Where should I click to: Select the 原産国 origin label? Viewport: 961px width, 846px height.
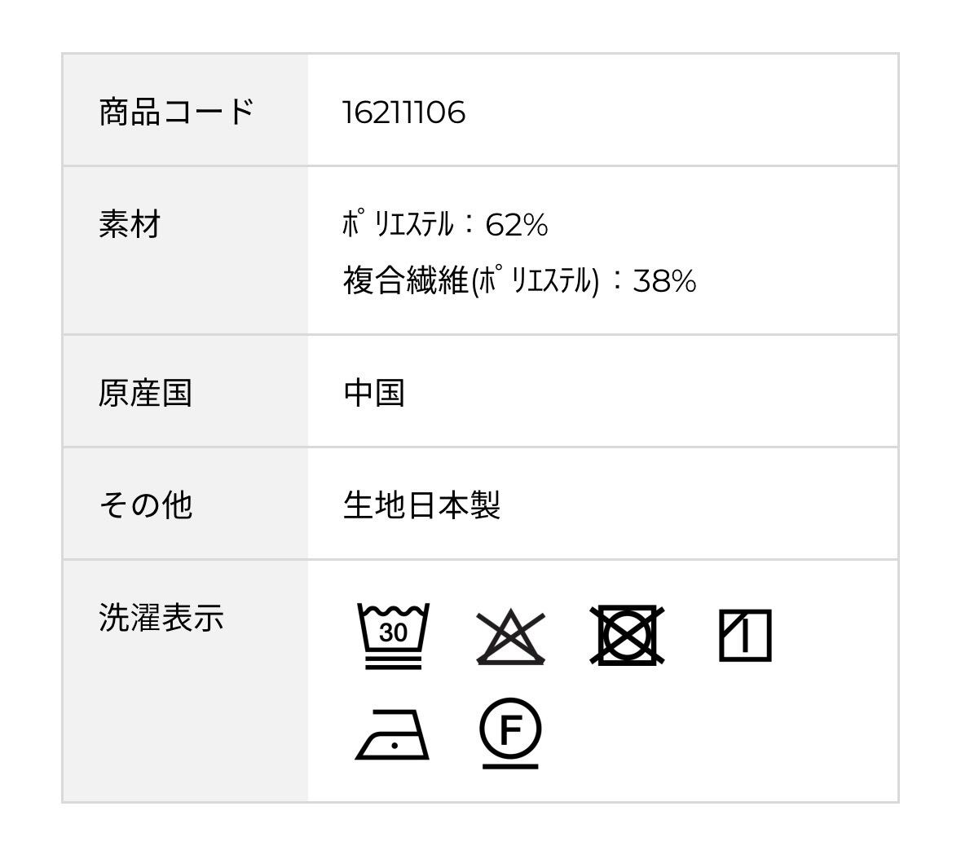145,393
